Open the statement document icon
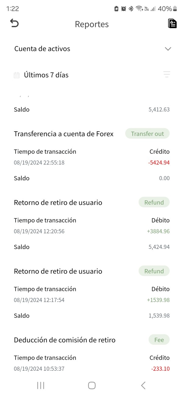 coord(172,24)
